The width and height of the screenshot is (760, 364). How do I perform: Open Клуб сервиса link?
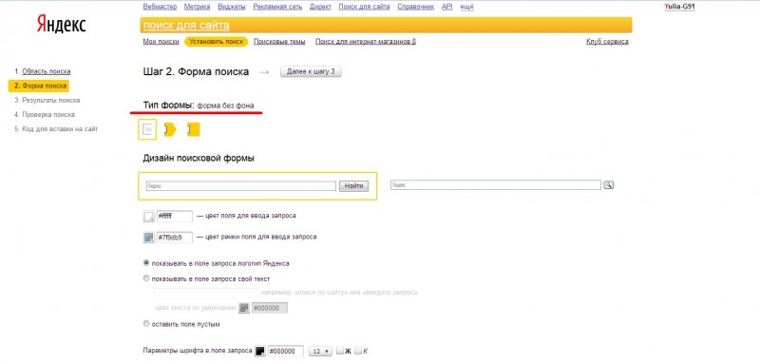(x=607, y=42)
